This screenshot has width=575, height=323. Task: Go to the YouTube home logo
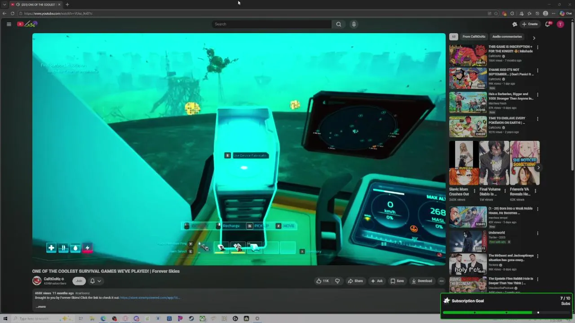(27, 24)
